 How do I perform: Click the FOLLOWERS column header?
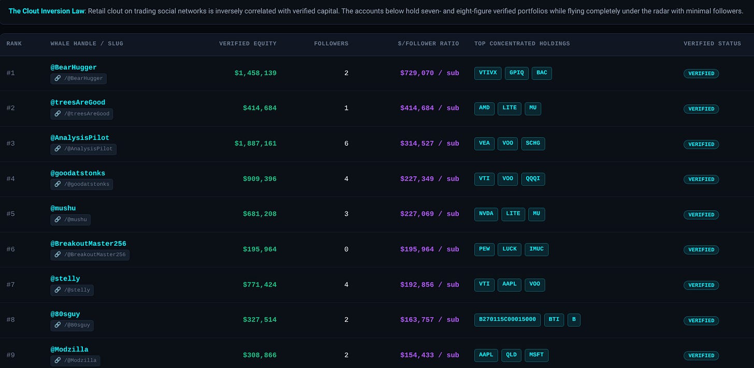(331, 44)
